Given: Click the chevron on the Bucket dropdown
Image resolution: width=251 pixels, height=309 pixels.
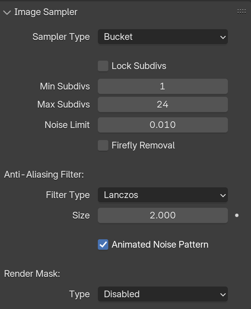Looking at the screenshot, I should (x=223, y=37).
